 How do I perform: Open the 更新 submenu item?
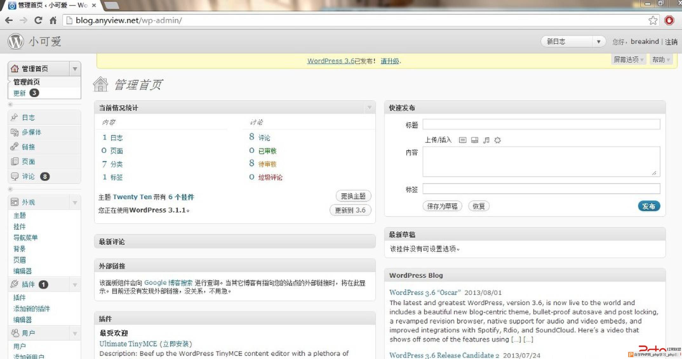[19, 93]
